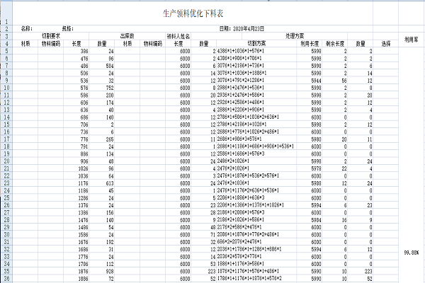Screen dimensions: 425x283
Task: Select row header 14
Action: click(x=6, y=117)
